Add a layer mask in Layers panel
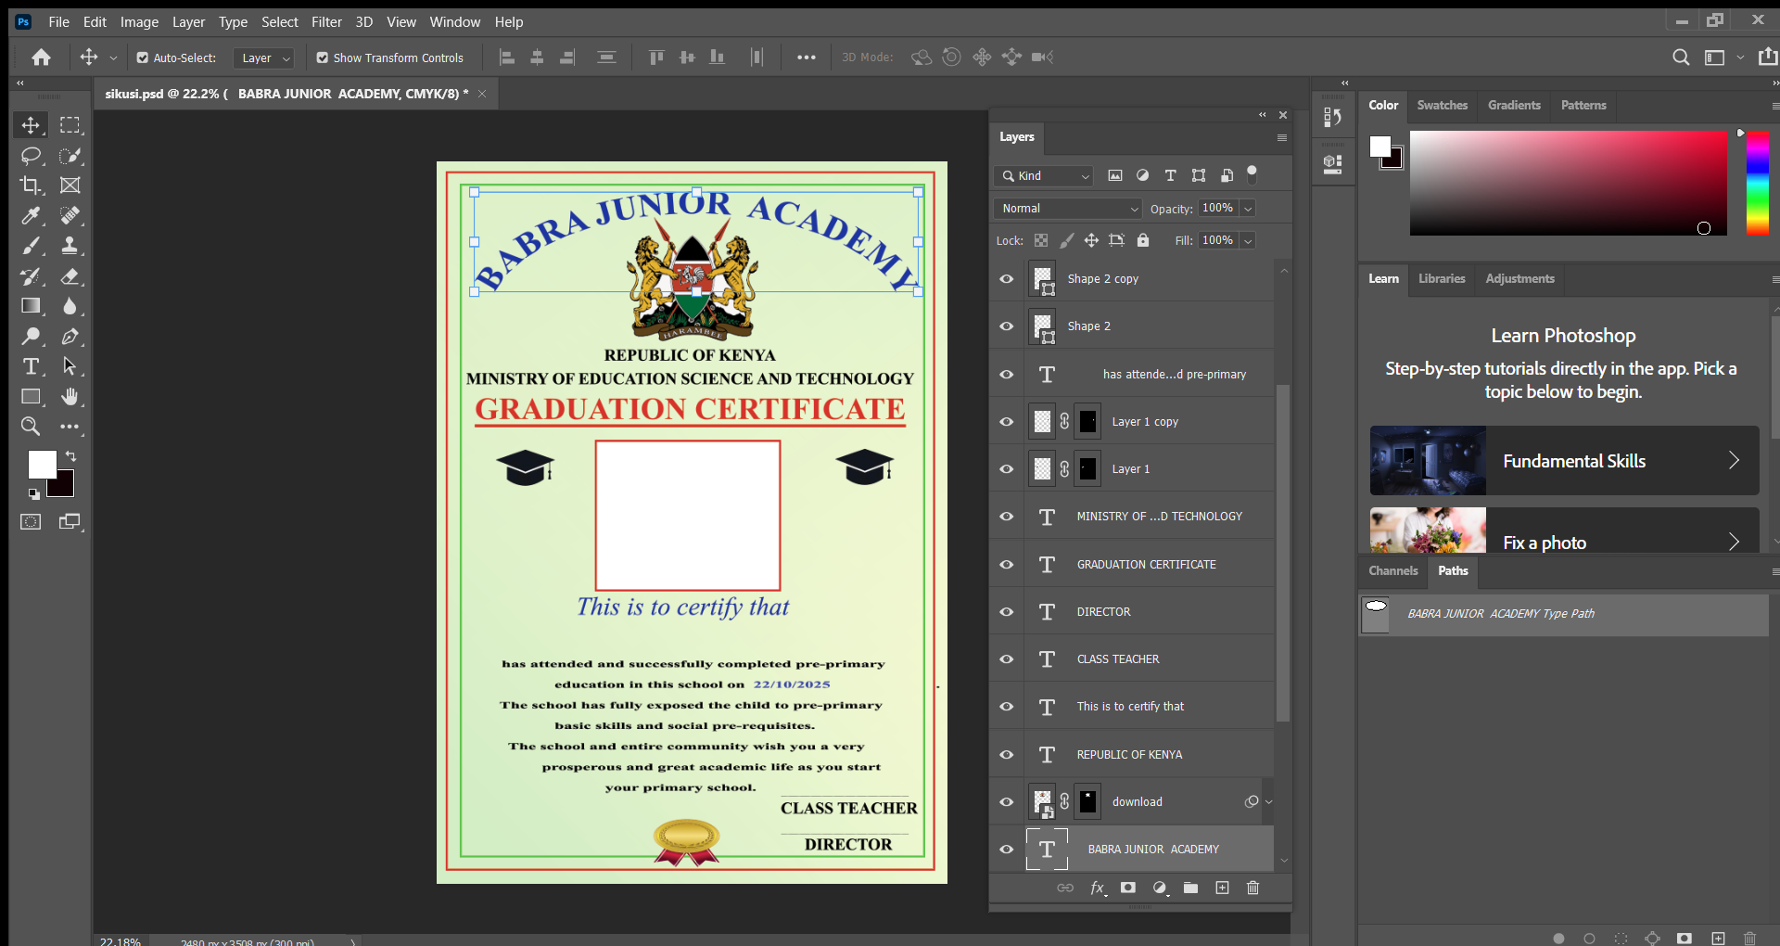 1127,888
